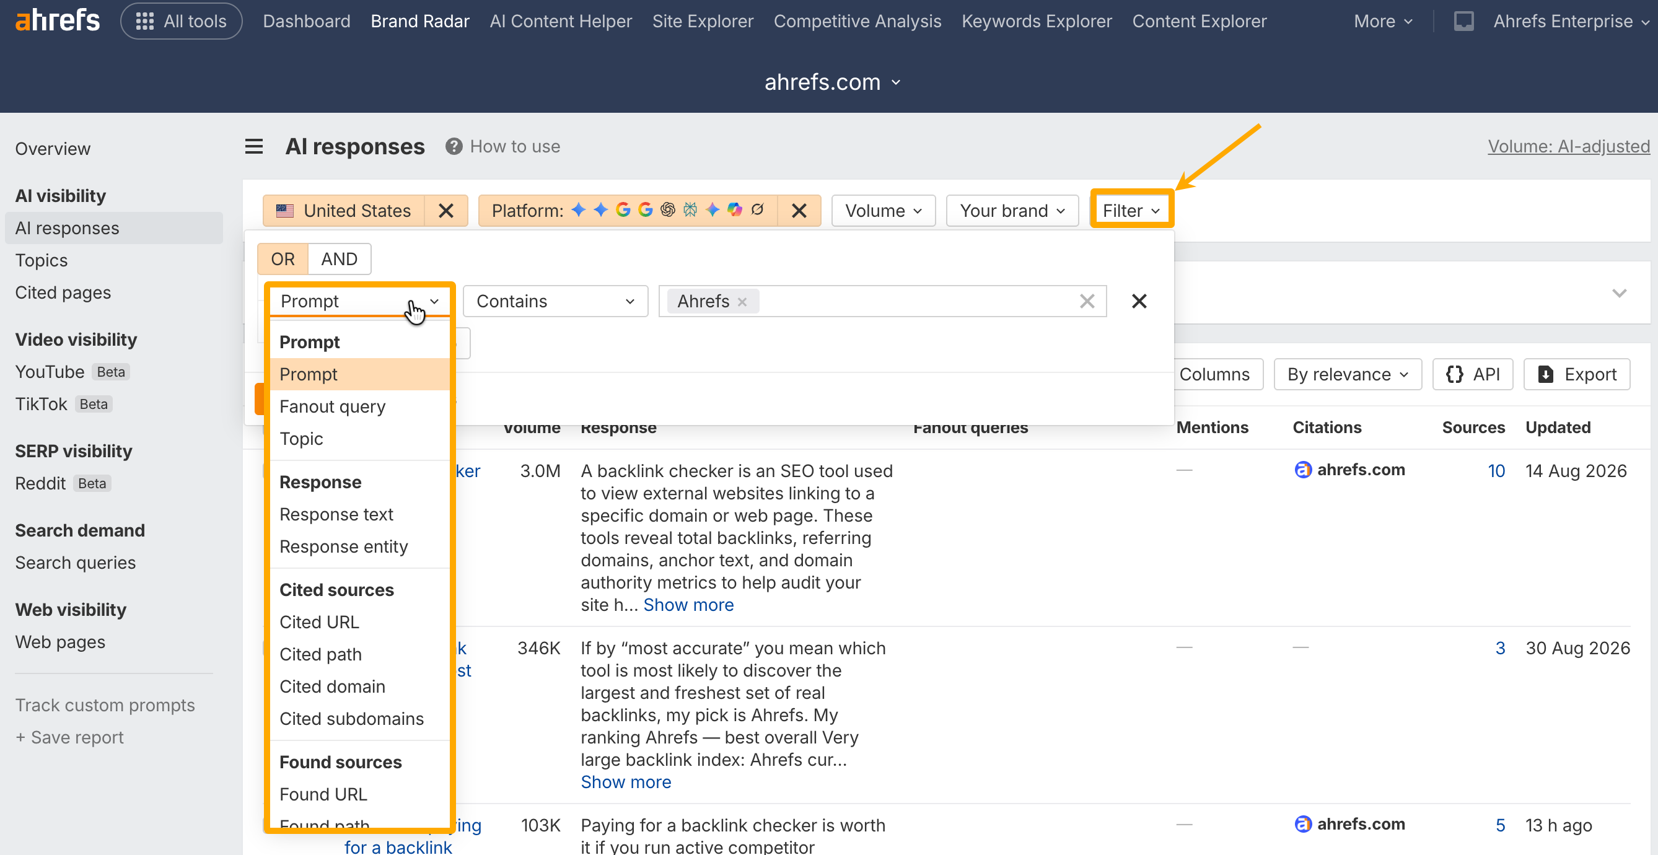Export the AI responses table
The width and height of the screenshot is (1658, 855).
pyautogui.click(x=1576, y=374)
